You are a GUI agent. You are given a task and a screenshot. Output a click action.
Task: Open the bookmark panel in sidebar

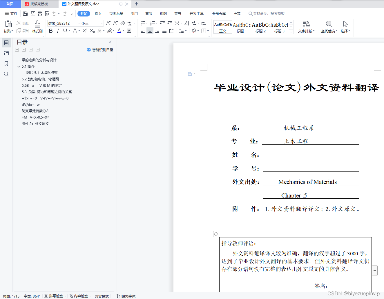click(6, 64)
